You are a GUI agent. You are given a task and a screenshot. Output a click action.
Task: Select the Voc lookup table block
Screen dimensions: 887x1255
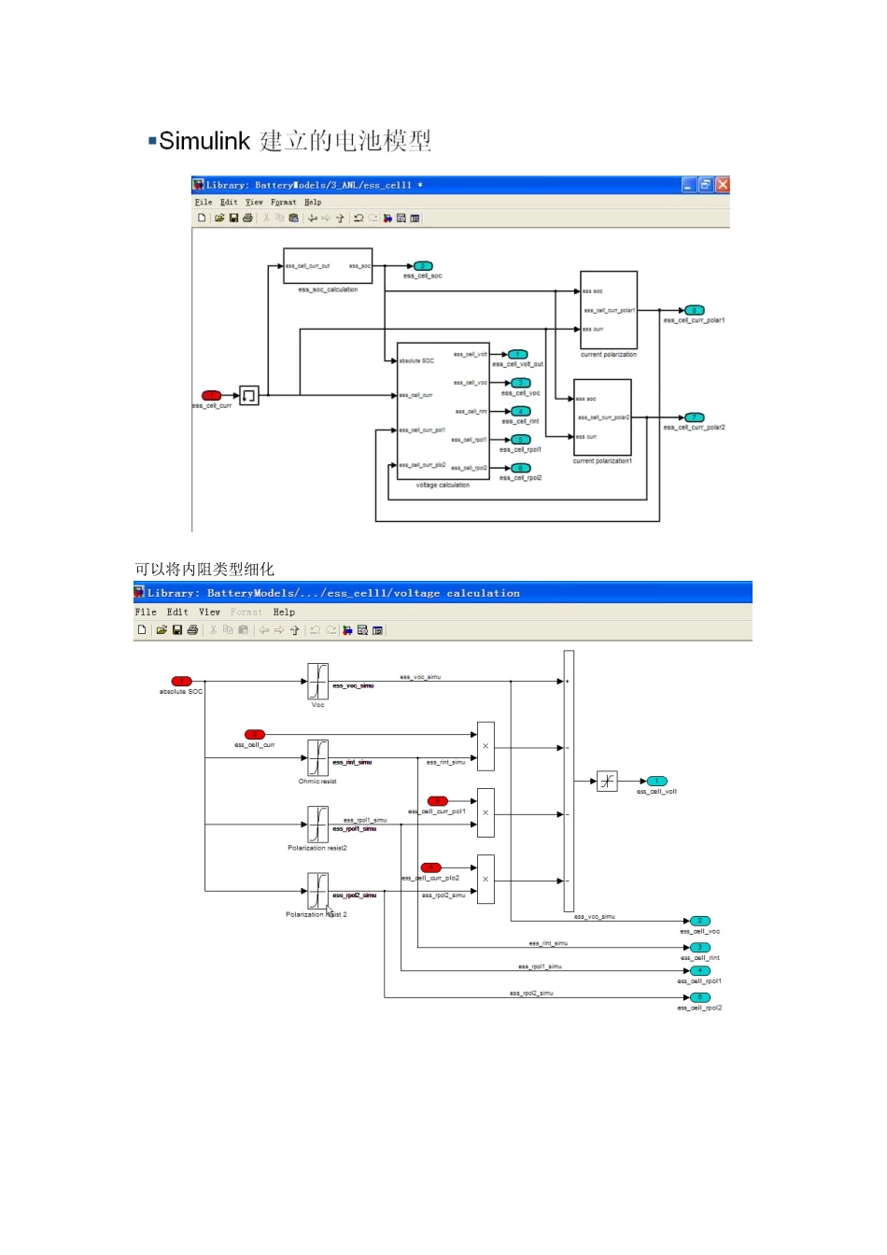pyautogui.click(x=318, y=682)
